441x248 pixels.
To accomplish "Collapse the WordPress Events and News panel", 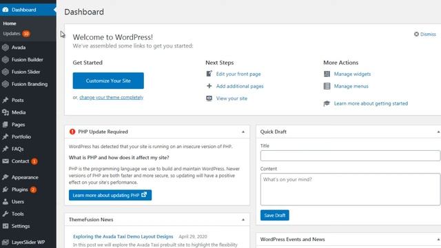I will pyautogui.click(x=438, y=239).
